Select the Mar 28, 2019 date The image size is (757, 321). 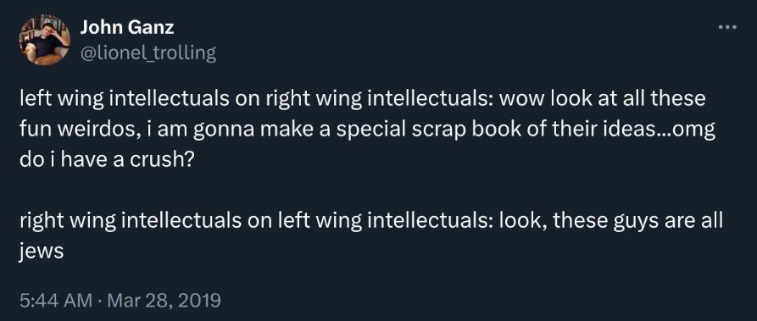click(x=164, y=300)
